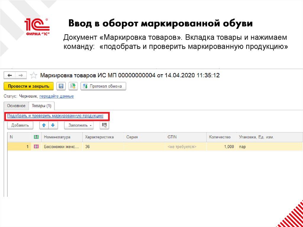Viewport: 303px width, 227px height.
Task: Switch to the Основное tab
Action: [16, 106]
